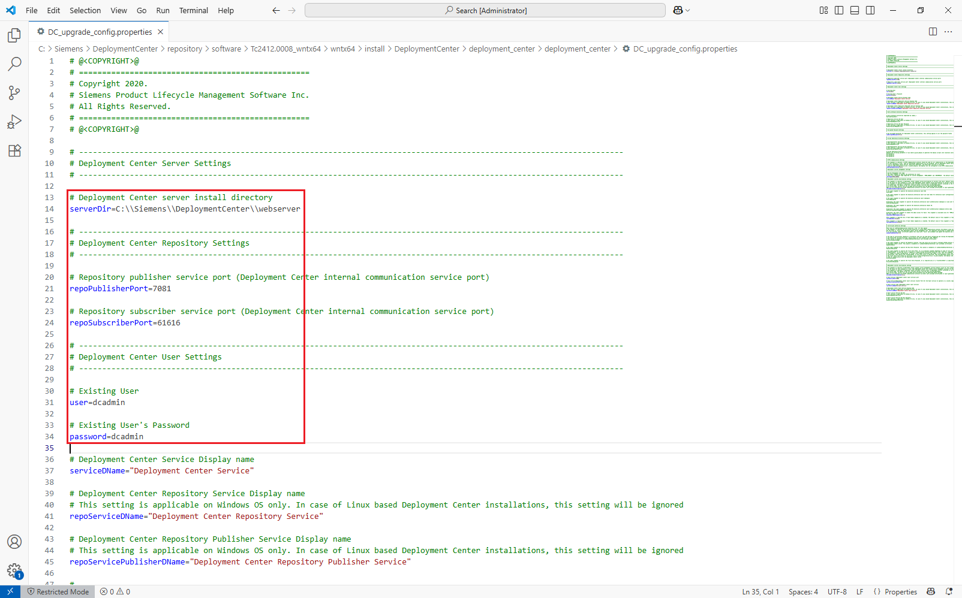Open the Manage gear menu

(14, 570)
